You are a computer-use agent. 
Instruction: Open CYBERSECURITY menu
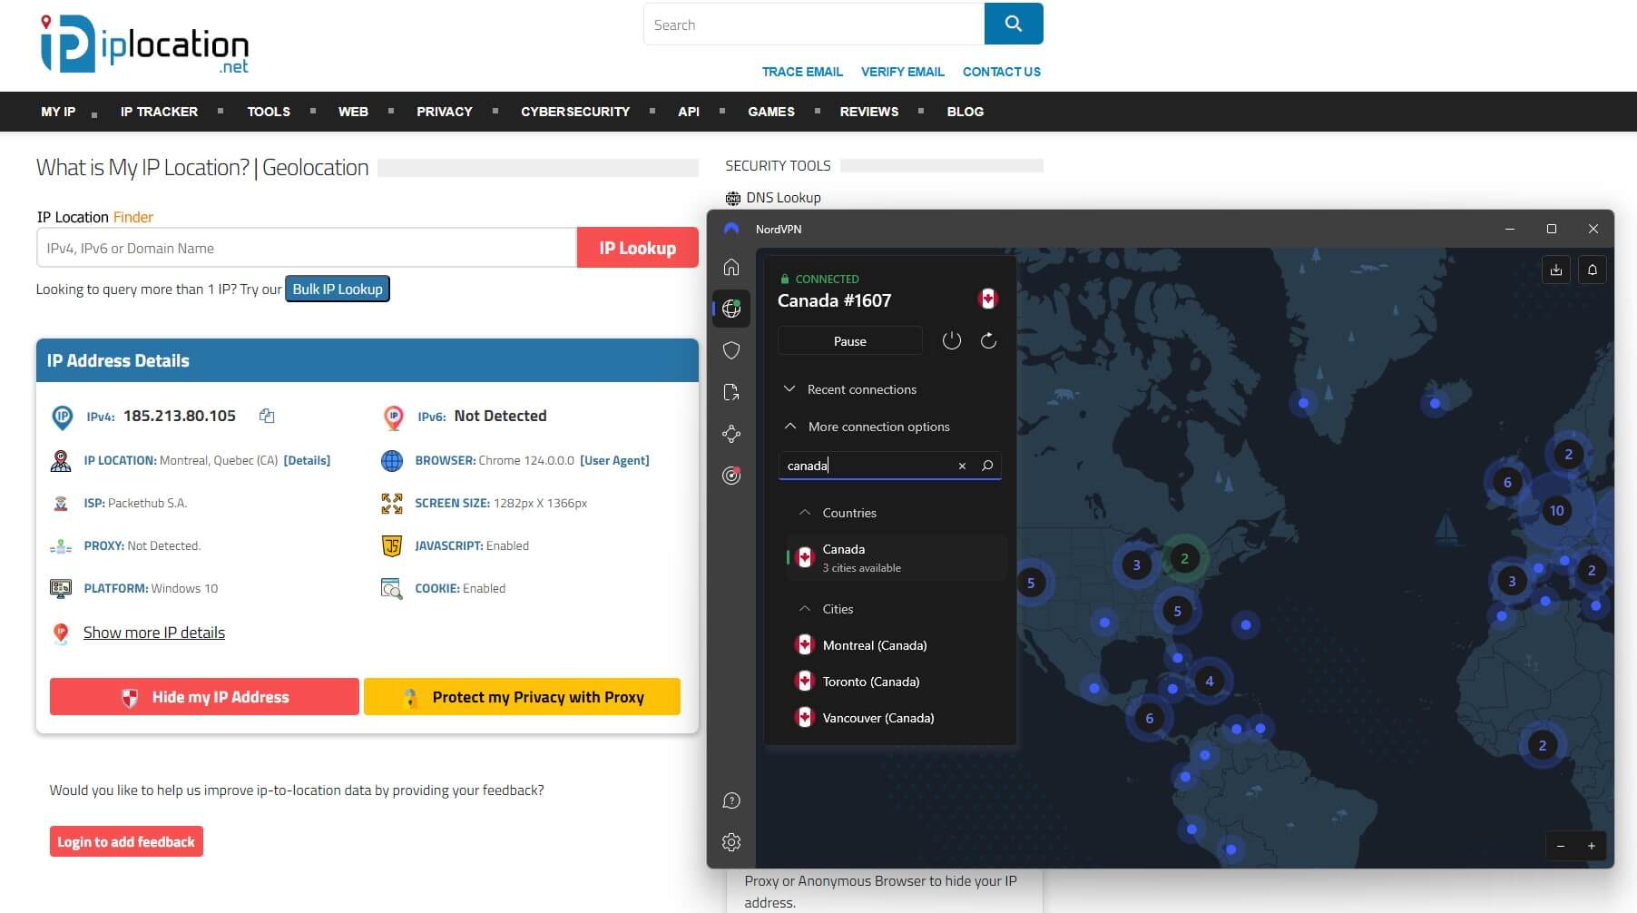coord(575,112)
